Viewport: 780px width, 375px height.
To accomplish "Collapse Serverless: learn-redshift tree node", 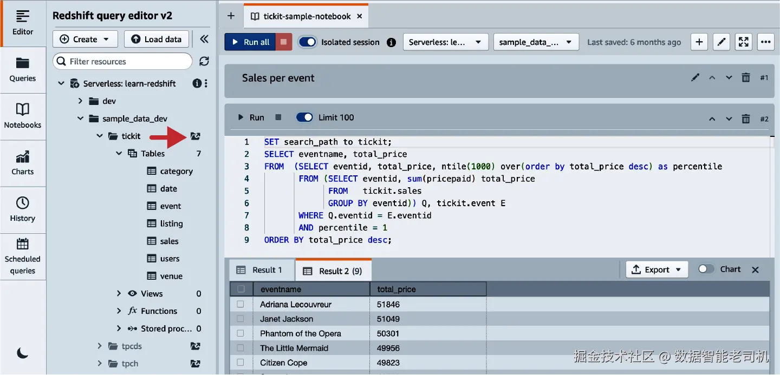I will [x=61, y=83].
